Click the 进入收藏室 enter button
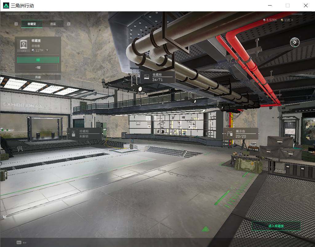Screen dimensions: 315x247 coord(276,226)
